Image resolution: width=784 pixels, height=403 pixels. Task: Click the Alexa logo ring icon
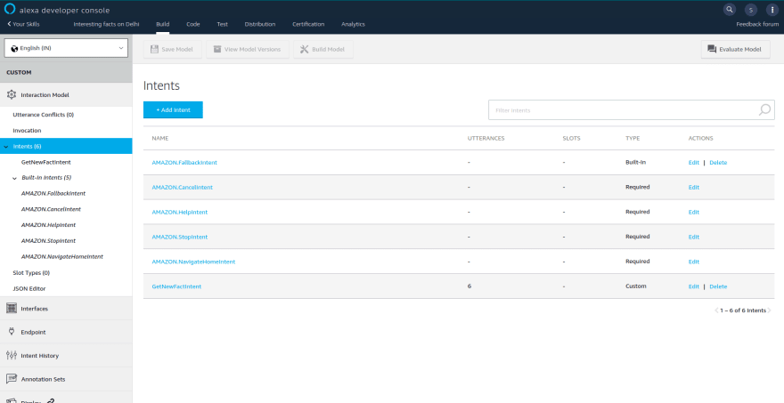10,10
